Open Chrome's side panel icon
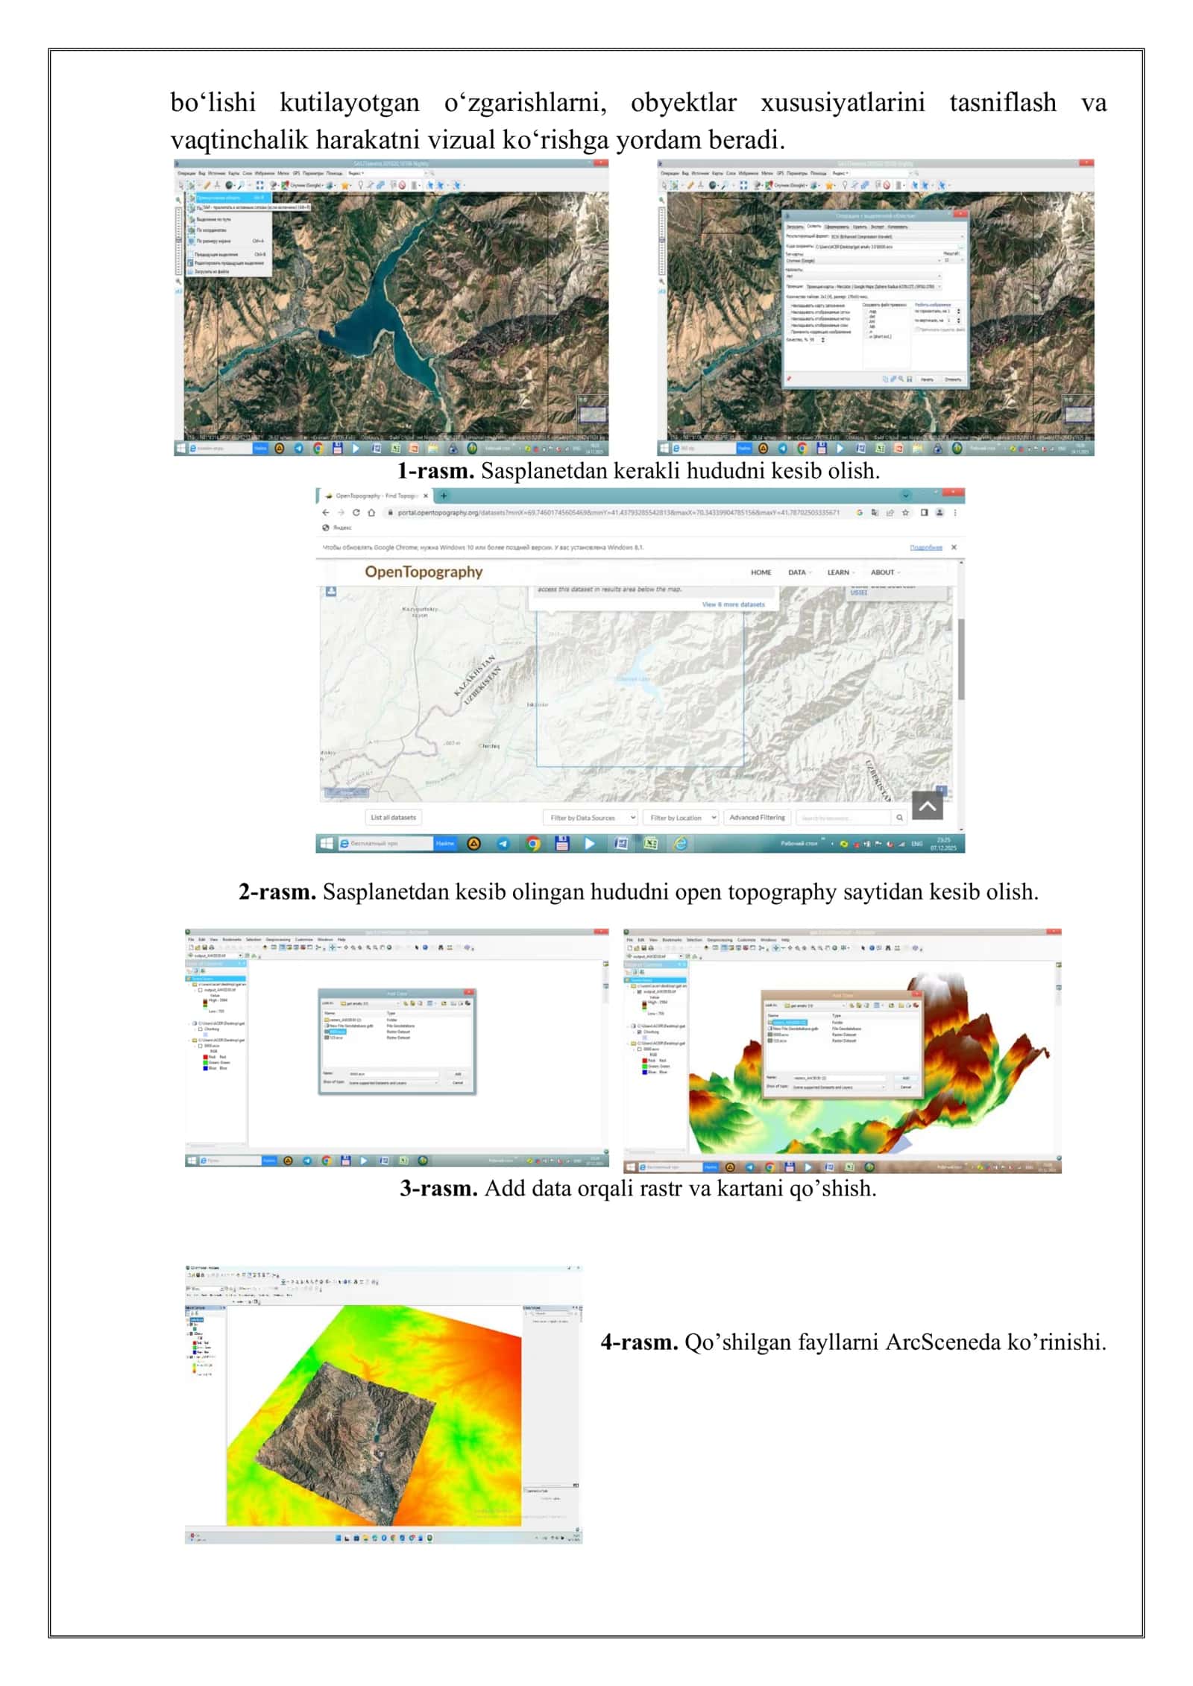The image size is (1193, 1686). pyautogui.click(x=924, y=513)
